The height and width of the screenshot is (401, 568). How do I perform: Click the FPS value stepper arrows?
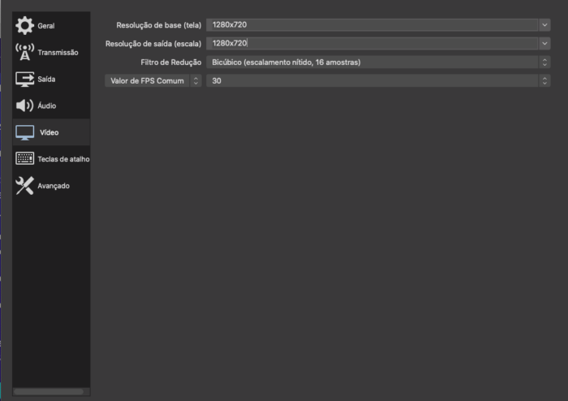[x=544, y=81]
